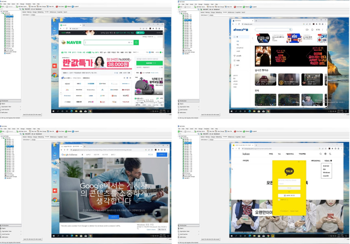Click the Chrome desktop icon in the AdSense panel console
The height and width of the screenshot is (244, 350).
(x=55, y=200)
